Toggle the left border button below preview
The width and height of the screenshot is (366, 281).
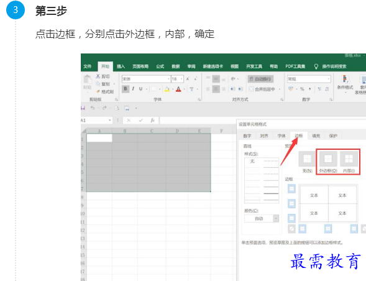tap(302, 228)
